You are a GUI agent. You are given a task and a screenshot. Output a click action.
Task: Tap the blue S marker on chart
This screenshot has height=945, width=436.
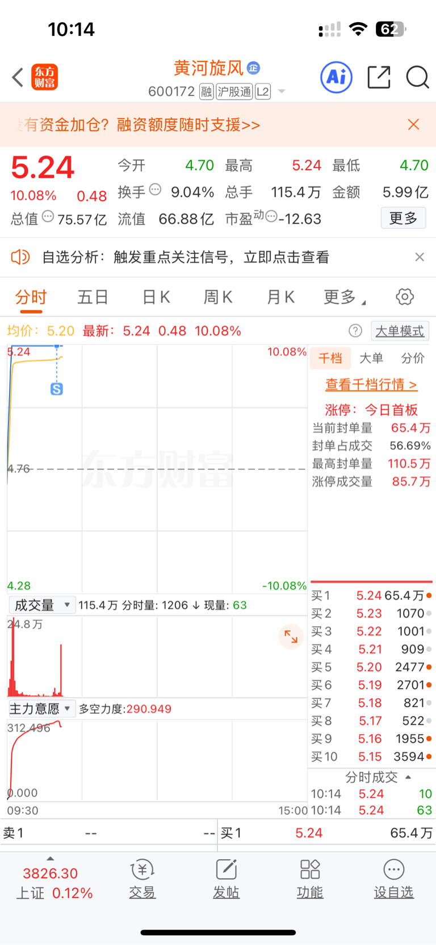pyautogui.click(x=57, y=389)
